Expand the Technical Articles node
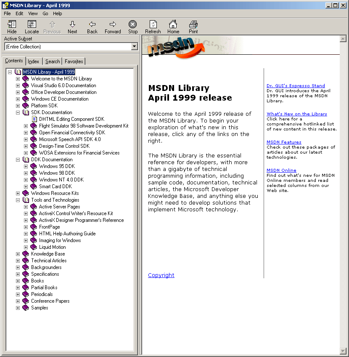 [18, 261]
